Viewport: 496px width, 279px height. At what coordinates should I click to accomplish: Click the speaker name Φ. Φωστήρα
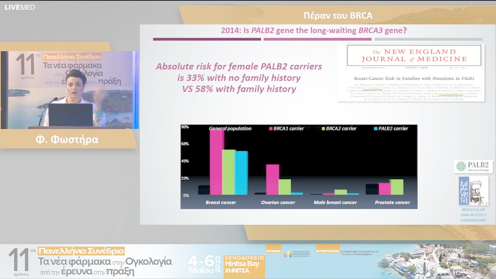67,139
